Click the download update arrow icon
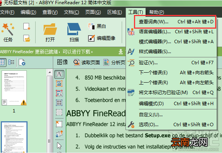This screenshot has width=222, height=153. (121, 52)
